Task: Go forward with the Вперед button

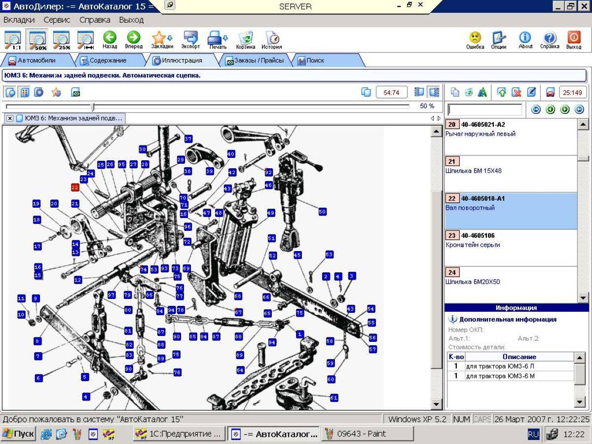Action: coord(134,40)
